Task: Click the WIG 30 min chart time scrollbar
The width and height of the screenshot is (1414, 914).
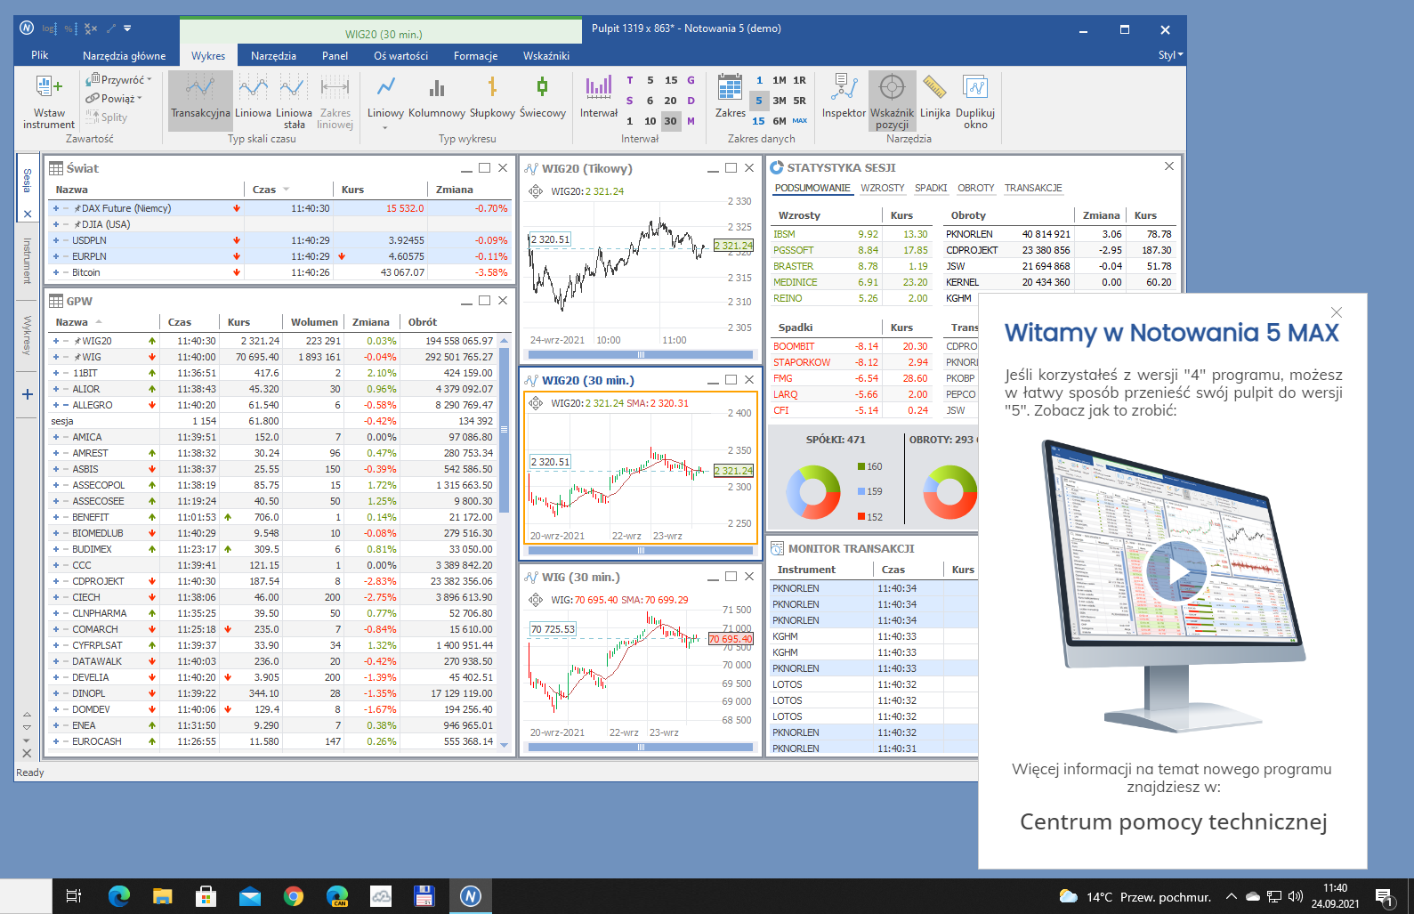Action: coord(641,748)
